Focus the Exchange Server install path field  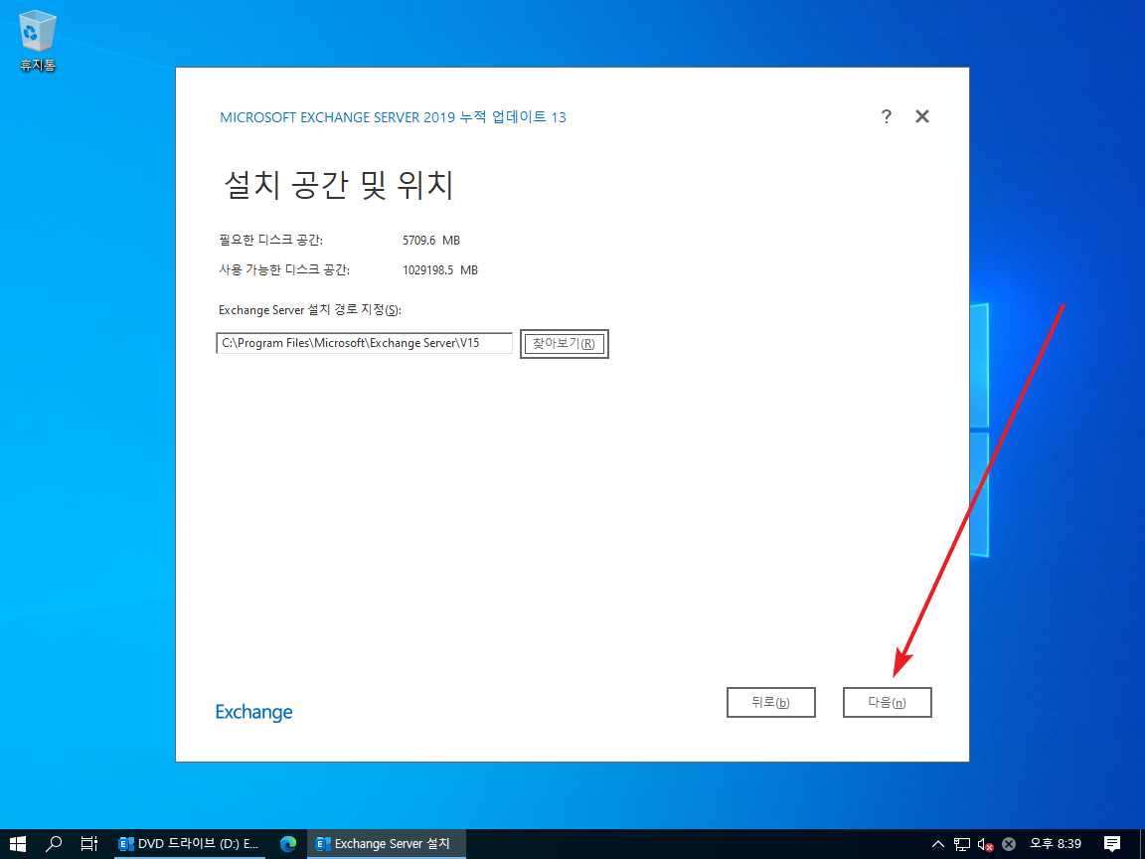tap(365, 343)
